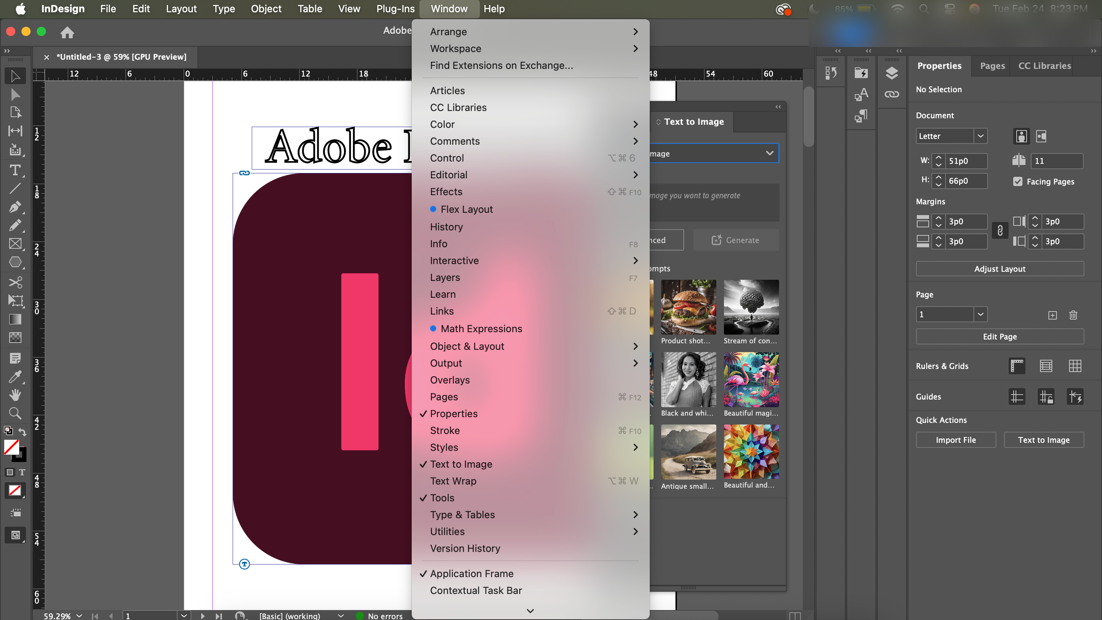
Task: Click the Layers panel icon
Action: click(892, 73)
